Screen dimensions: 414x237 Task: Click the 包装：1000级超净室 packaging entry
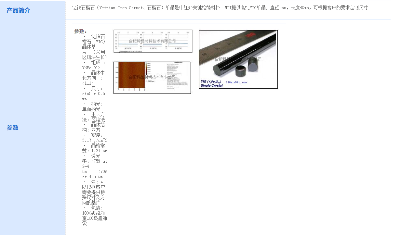click(x=95, y=216)
